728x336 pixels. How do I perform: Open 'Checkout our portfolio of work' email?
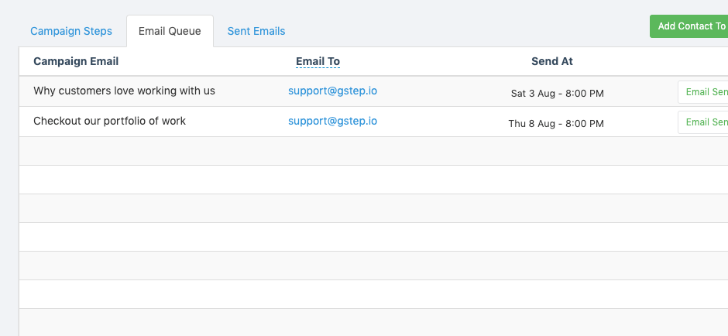(x=109, y=121)
